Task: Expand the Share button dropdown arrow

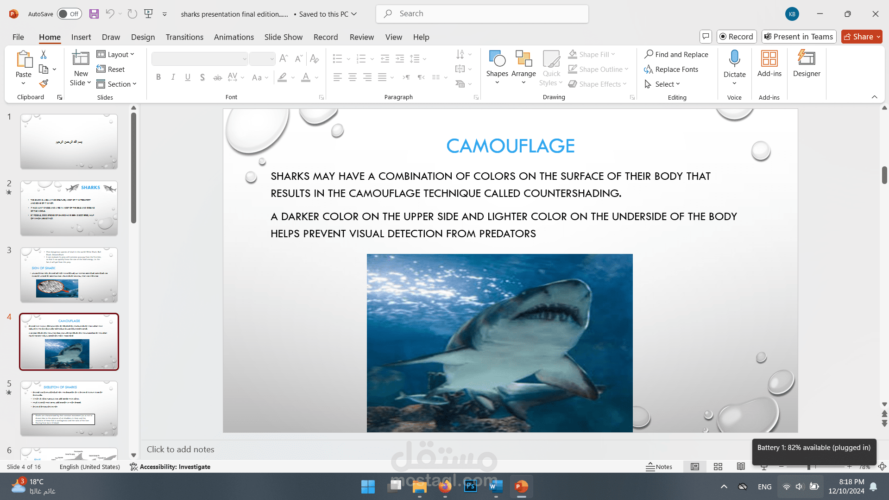Action: click(x=878, y=37)
